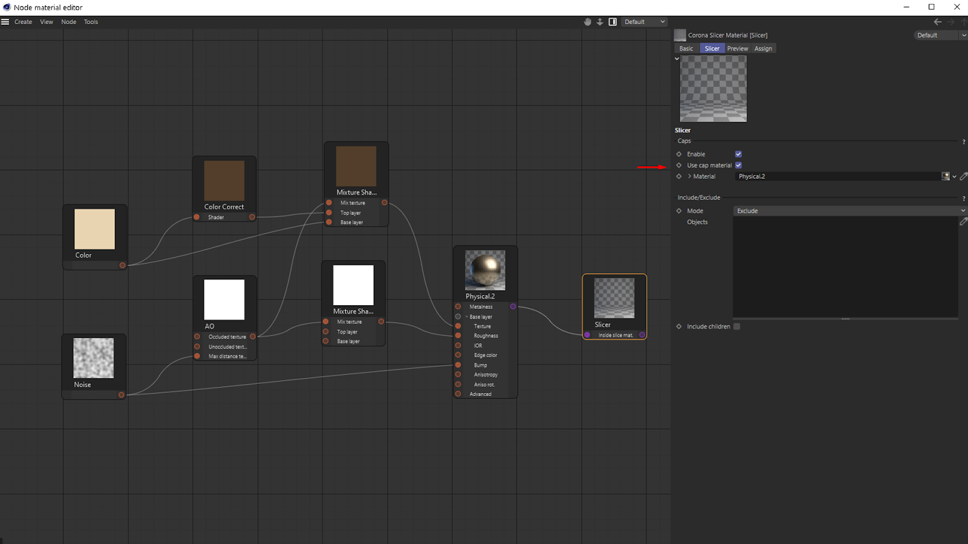The image size is (968, 544).
Task: Activate the pan hand tool
Action: coord(587,22)
